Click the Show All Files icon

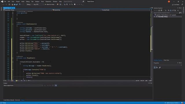[175, 10]
